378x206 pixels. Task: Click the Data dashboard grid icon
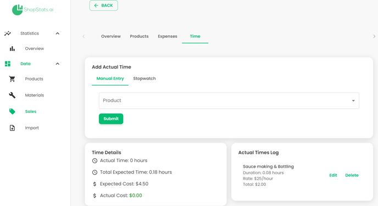(8, 64)
